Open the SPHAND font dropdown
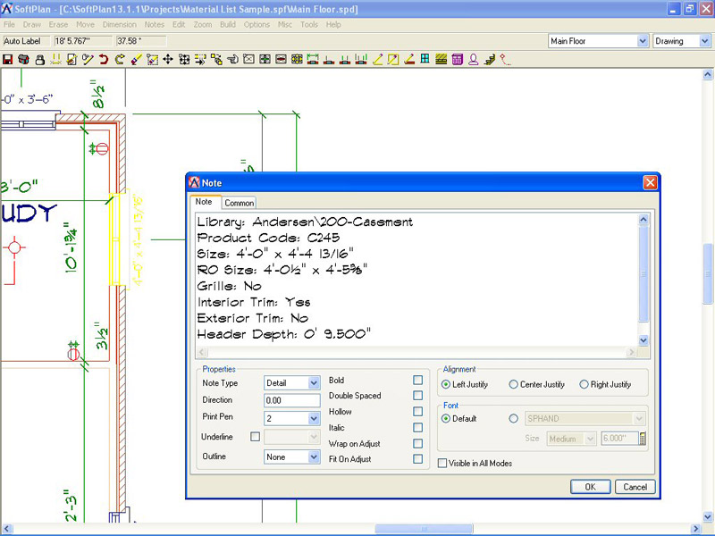 pyautogui.click(x=639, y=418)
